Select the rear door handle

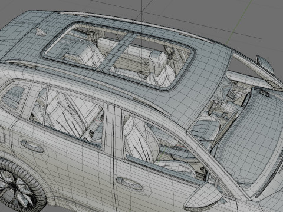(x=32, y=147)
